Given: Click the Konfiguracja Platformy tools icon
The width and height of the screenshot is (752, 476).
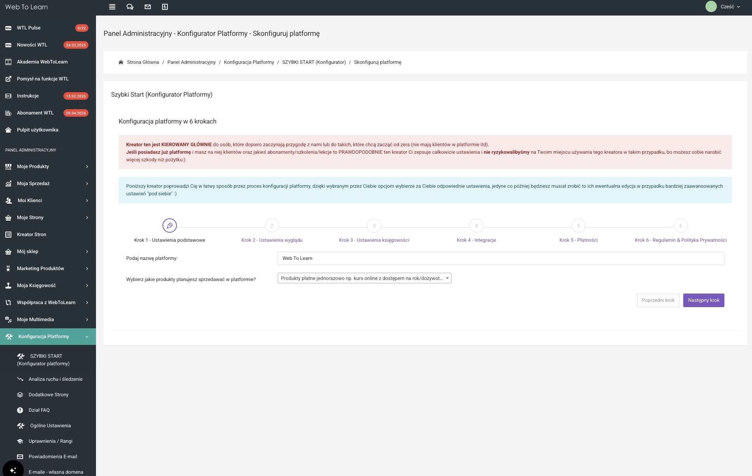Looking at the screenshot, I should [9, 337].
